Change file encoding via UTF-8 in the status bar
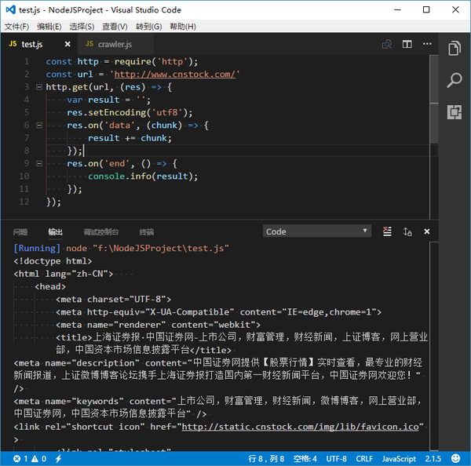The height and width of the screenshot is (466, 471). (x=336, y=458)
